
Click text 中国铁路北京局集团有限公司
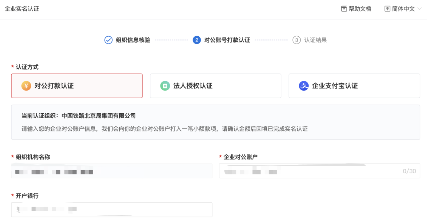point(98,116)
